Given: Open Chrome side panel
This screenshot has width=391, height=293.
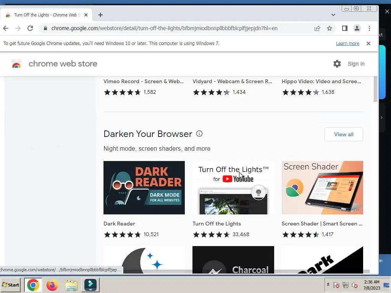Looking at the screenshot, I should (x=345, y=28).
